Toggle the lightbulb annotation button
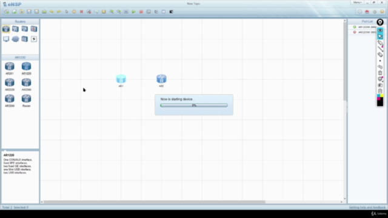The width and height of the screenshot is (388, 218). pyautogui.click(x=380, y=22)
